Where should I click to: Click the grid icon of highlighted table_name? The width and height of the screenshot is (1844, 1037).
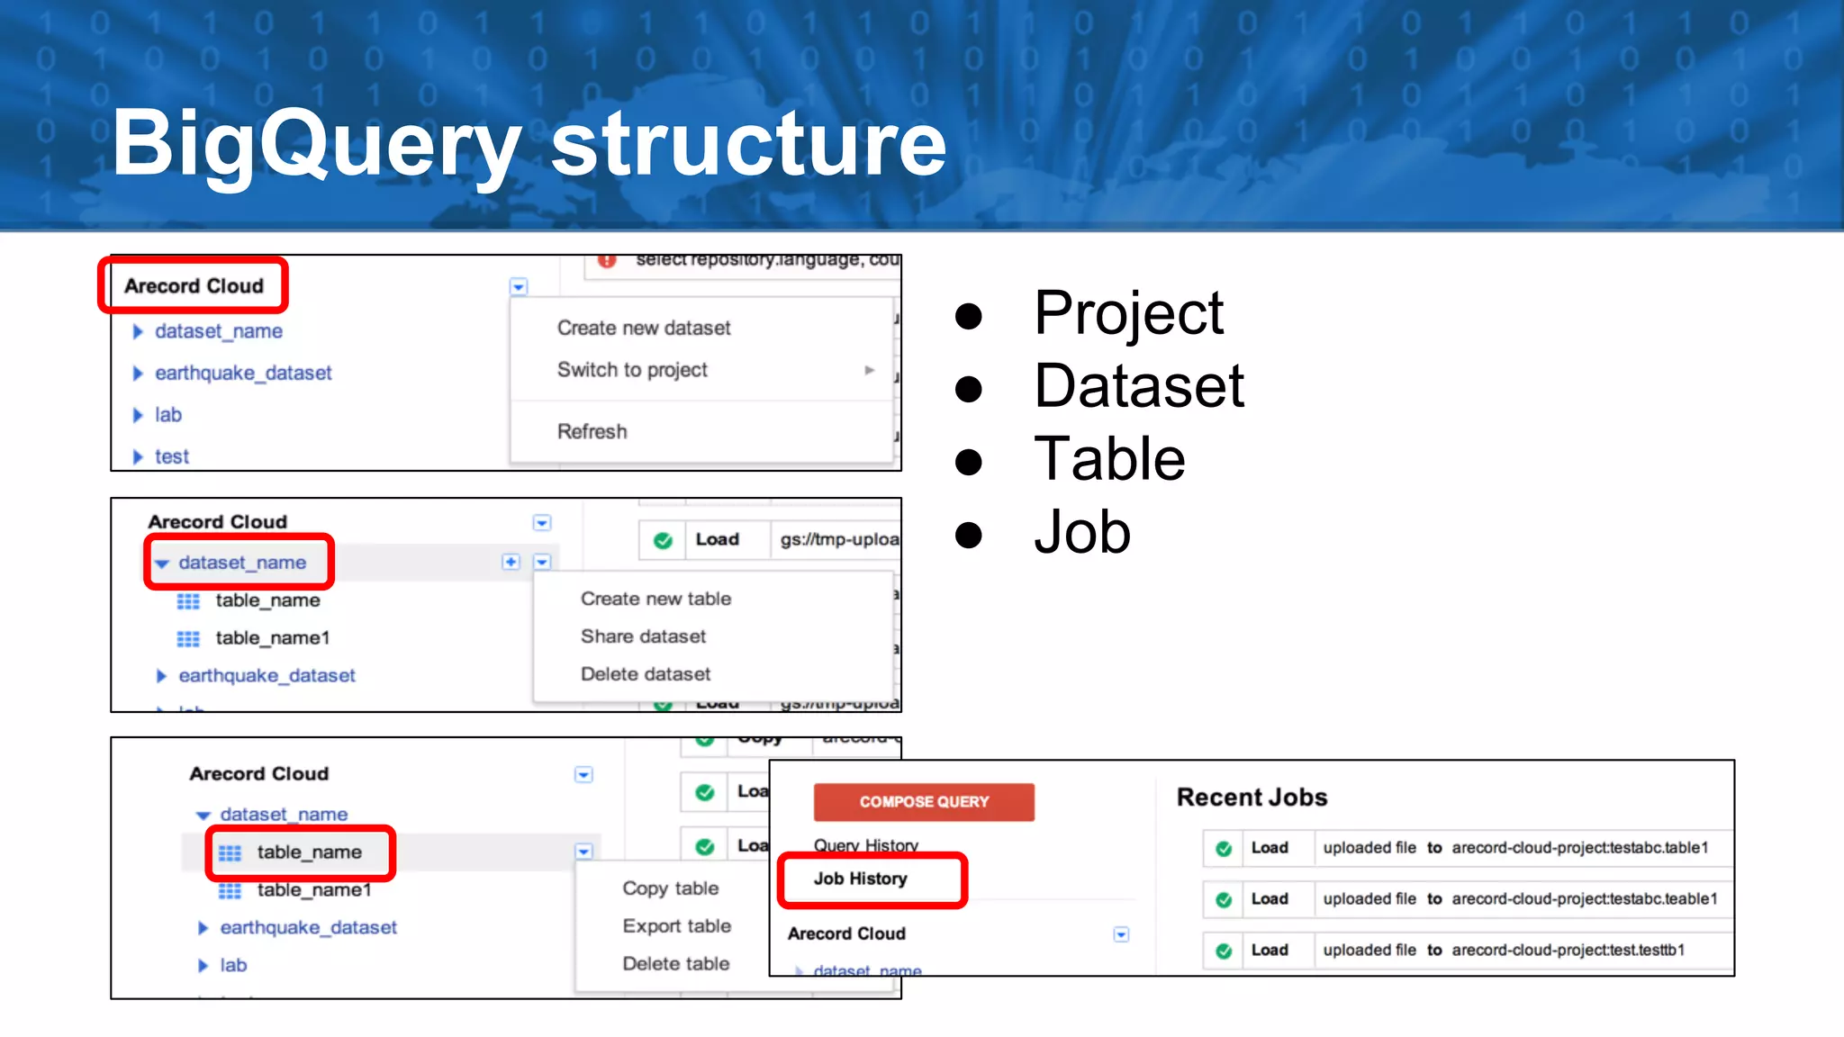coord(230,852)
